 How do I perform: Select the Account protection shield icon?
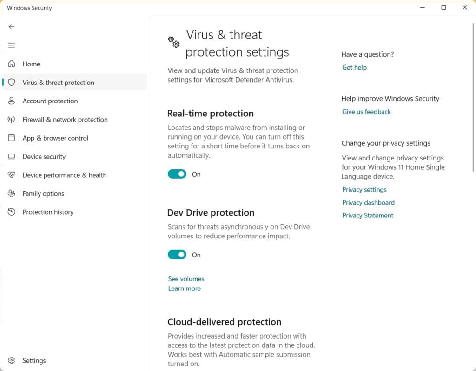12,101
